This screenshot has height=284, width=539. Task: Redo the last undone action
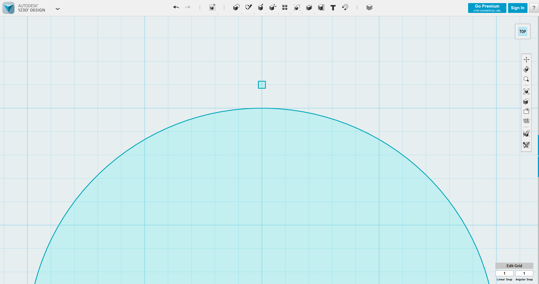pos(188,7)
